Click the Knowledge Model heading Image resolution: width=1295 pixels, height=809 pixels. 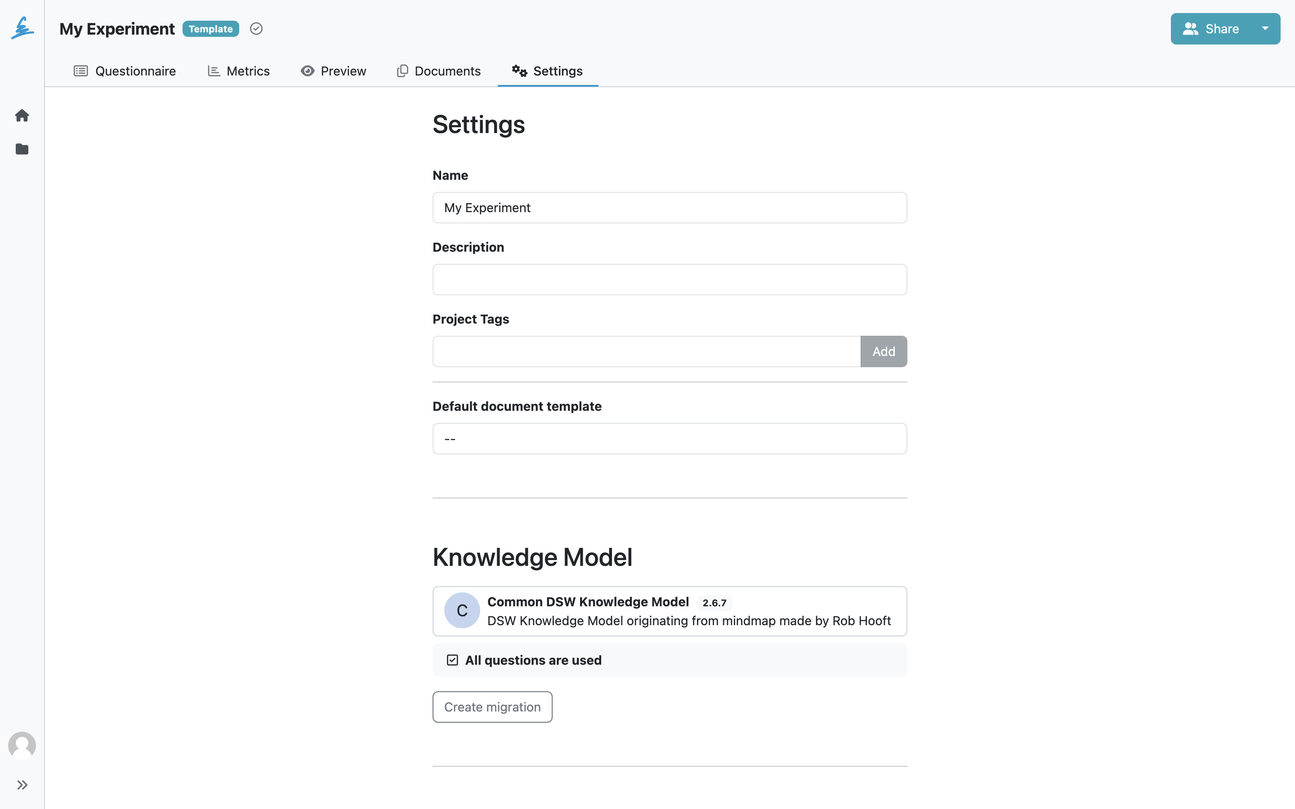(x=532, y=557)
